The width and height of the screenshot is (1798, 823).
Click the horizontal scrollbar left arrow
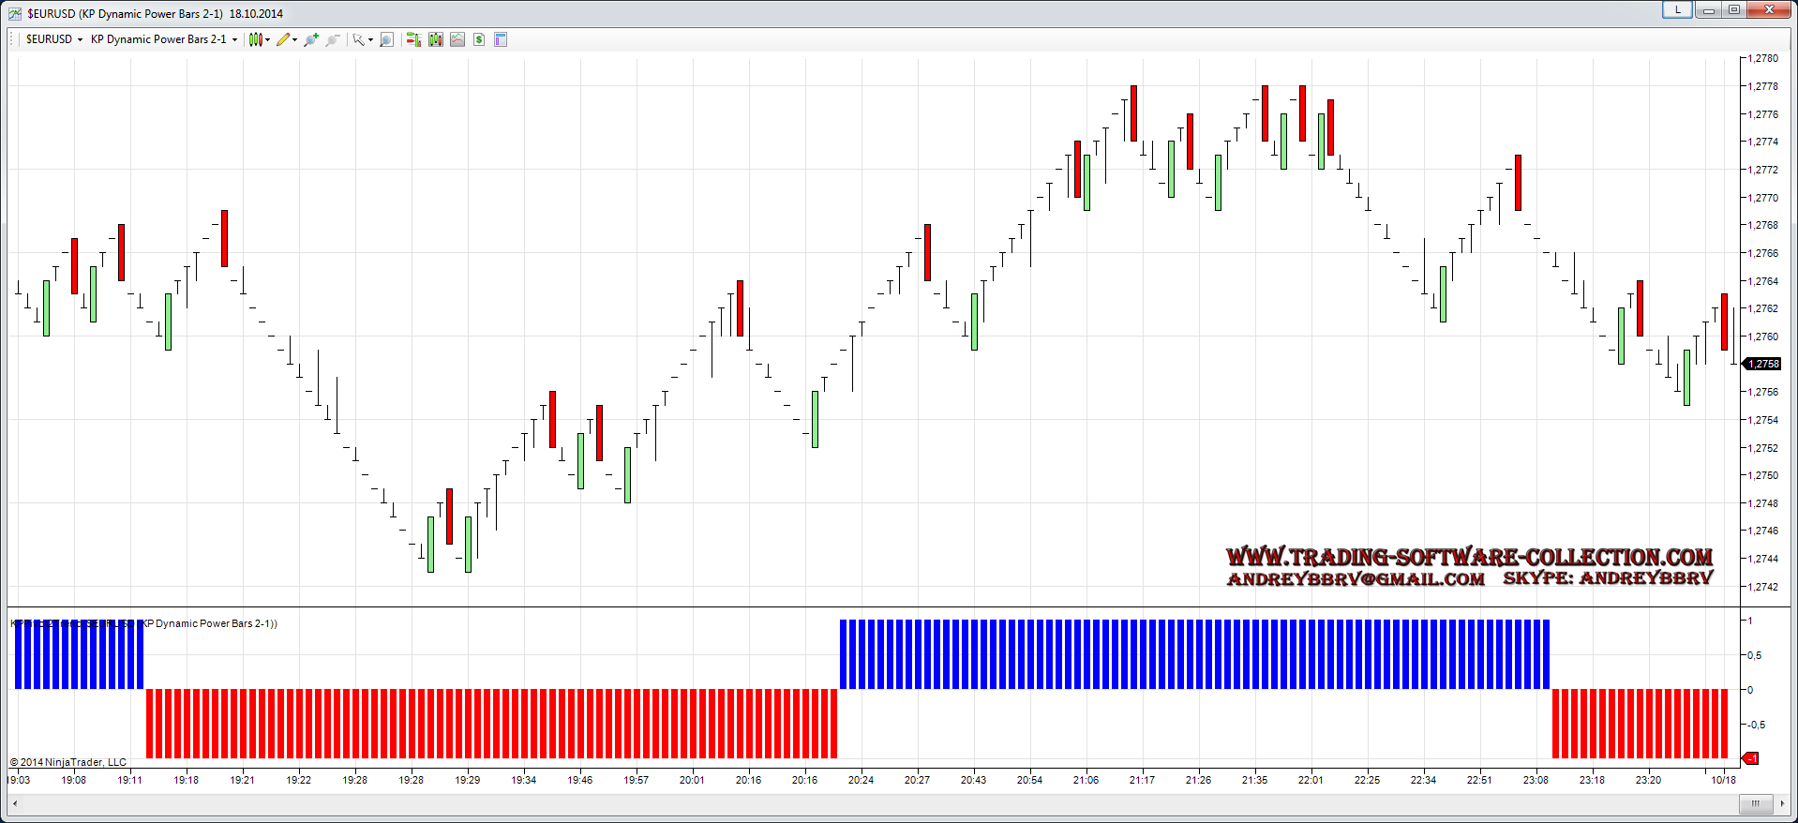[x=15, y=803]
